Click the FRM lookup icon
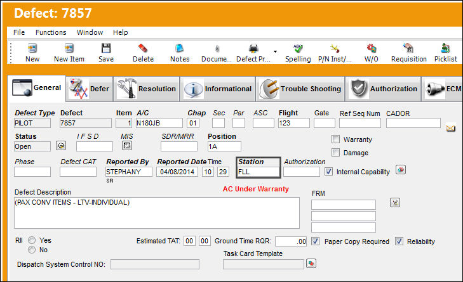 [x=395, y=202]
